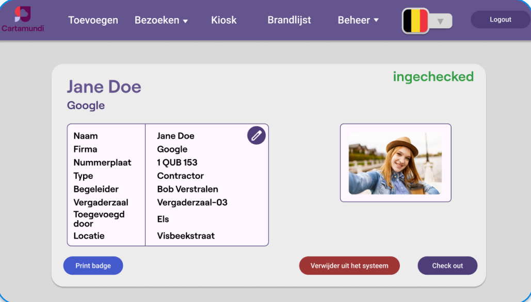Click the Nummerplaat label
Viewport: 531px width, 302px height.
point(102,162)
